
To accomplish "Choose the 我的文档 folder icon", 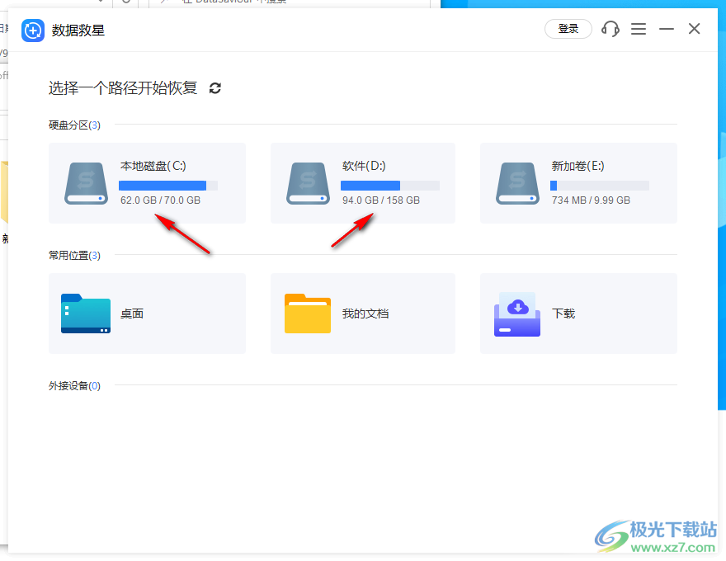I will (308, 313).
